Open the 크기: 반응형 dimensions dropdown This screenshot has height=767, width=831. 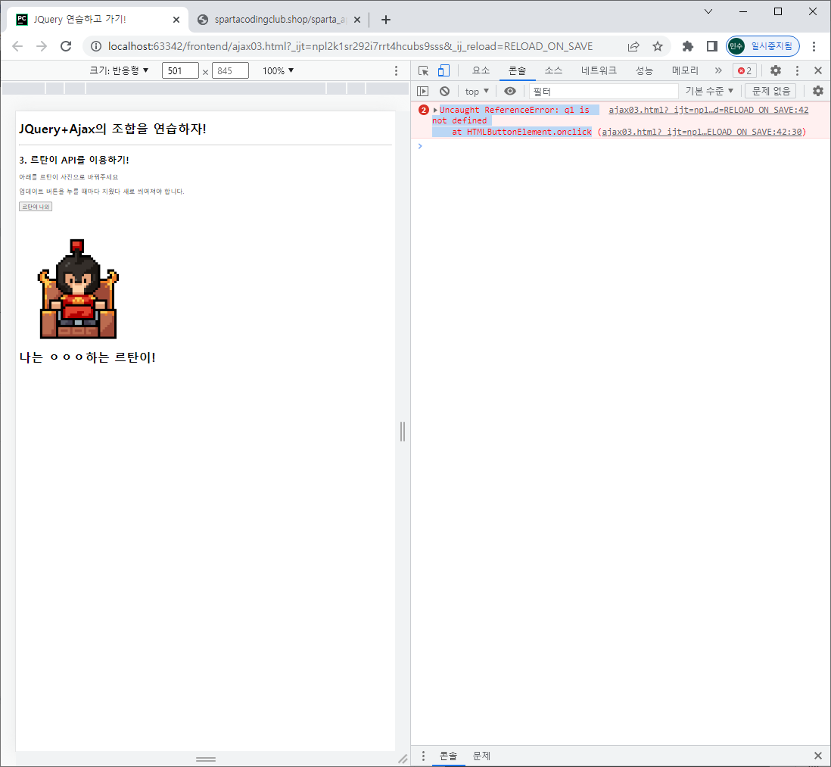tap(119, 70)
